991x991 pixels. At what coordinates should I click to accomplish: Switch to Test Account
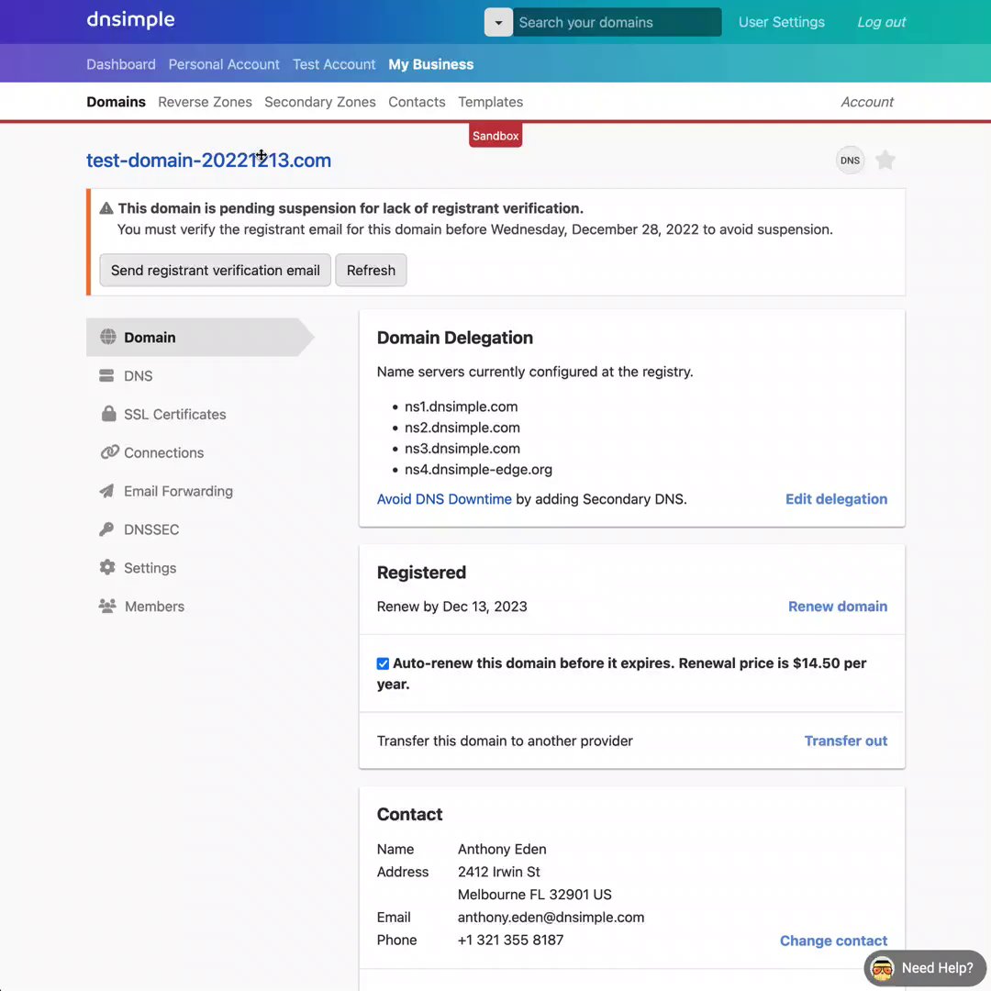coord(334,64)
